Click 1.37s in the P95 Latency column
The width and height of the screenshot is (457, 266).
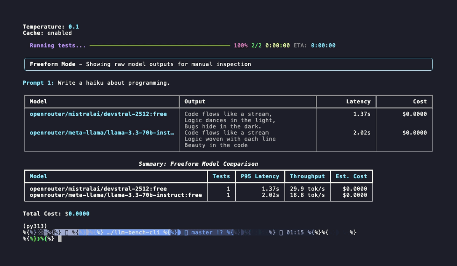point(270,188)
